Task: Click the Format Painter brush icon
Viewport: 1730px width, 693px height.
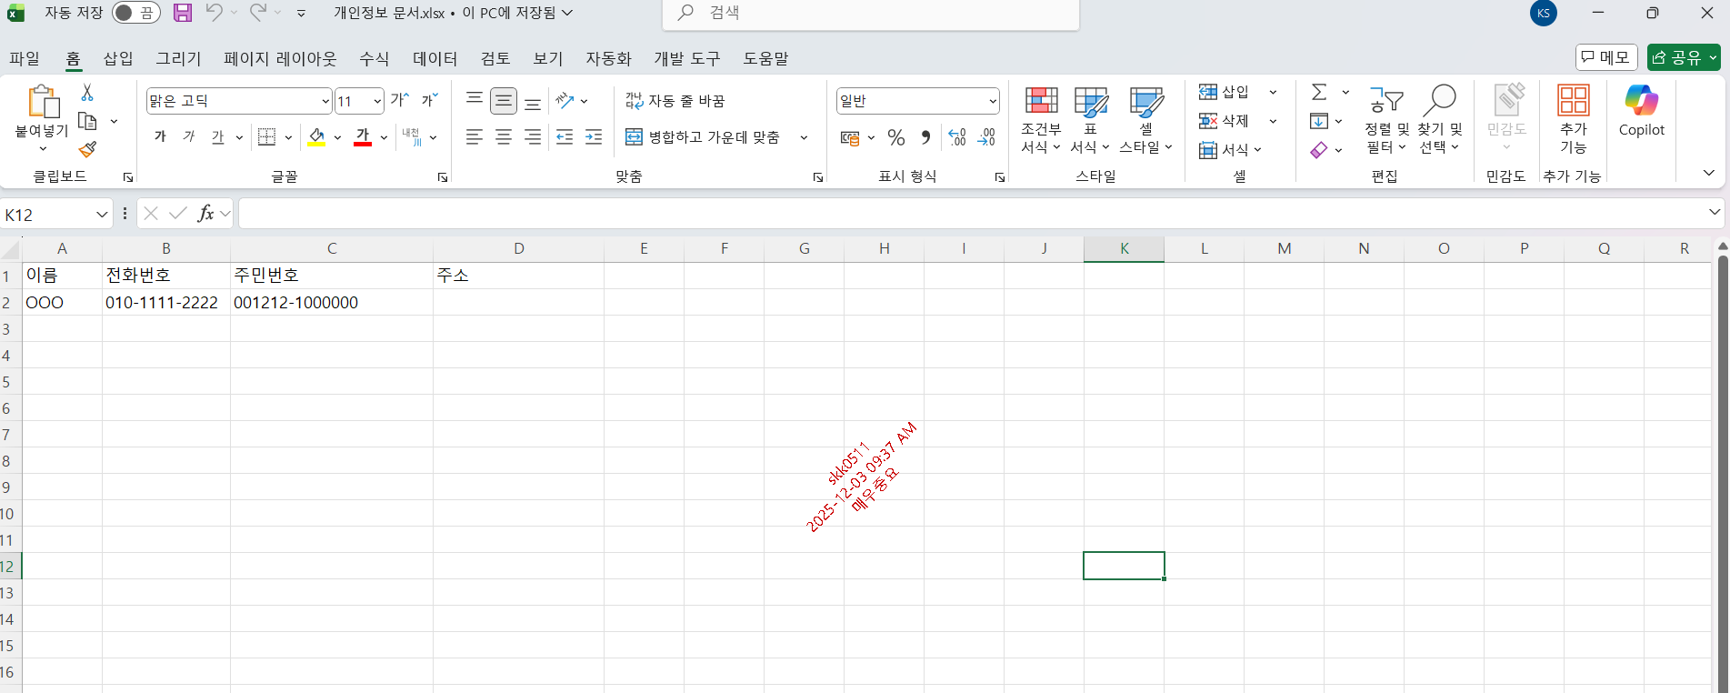Action: [87, 149]
